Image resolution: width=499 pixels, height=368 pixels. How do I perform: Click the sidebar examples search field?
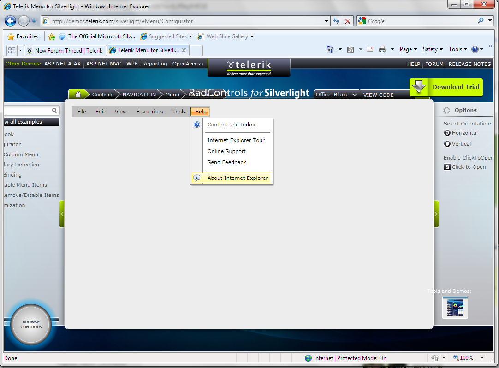pos(28,111)
